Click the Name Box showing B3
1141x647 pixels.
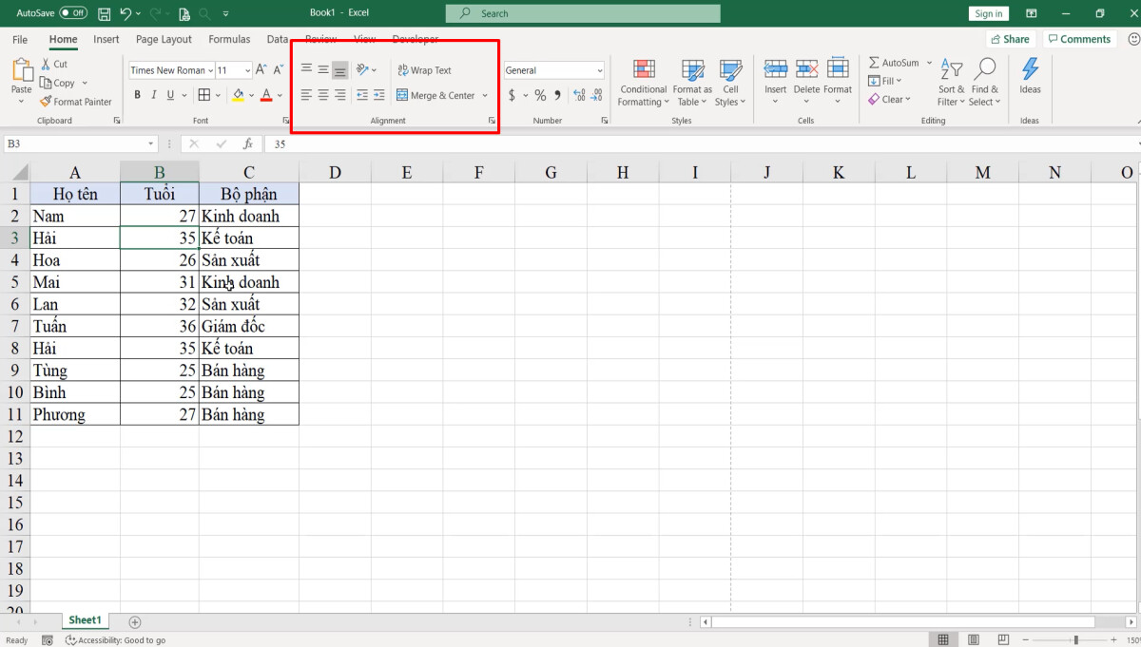click(x=80, y=143)
